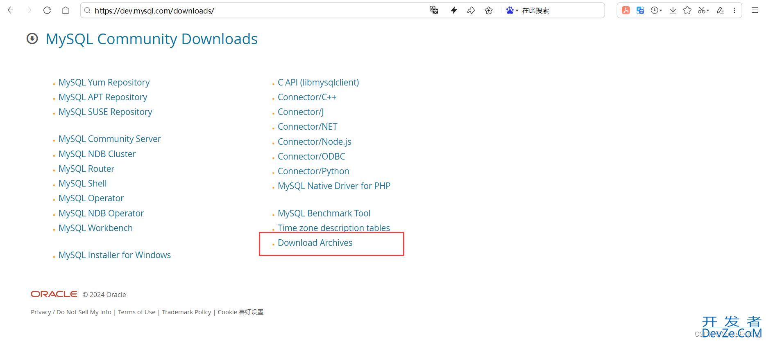Open Connector/Node.js link
This screenshot has height=342, width=766.
coord(315,142)
